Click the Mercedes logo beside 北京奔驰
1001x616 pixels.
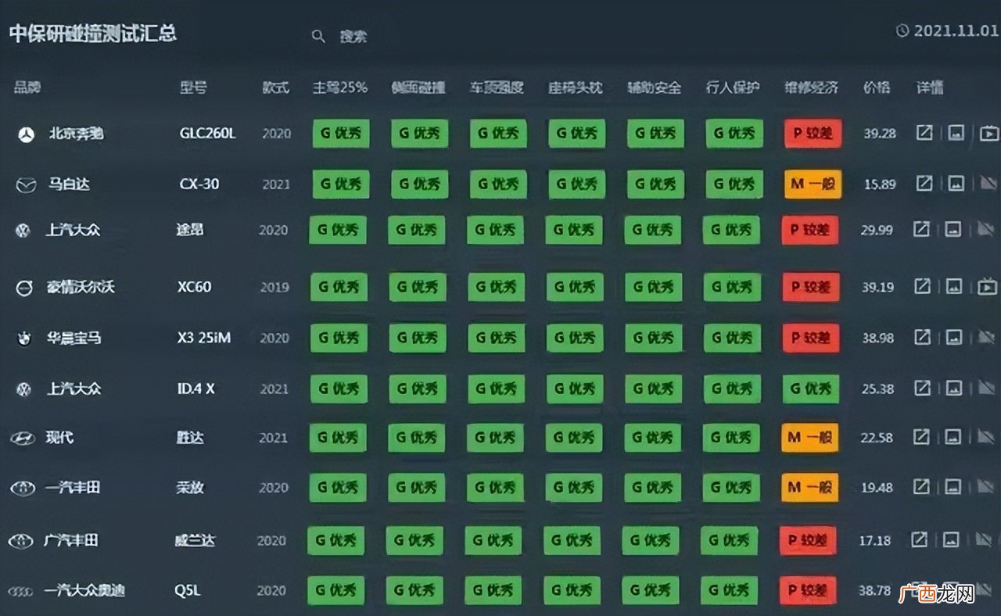tap(27, 134)
